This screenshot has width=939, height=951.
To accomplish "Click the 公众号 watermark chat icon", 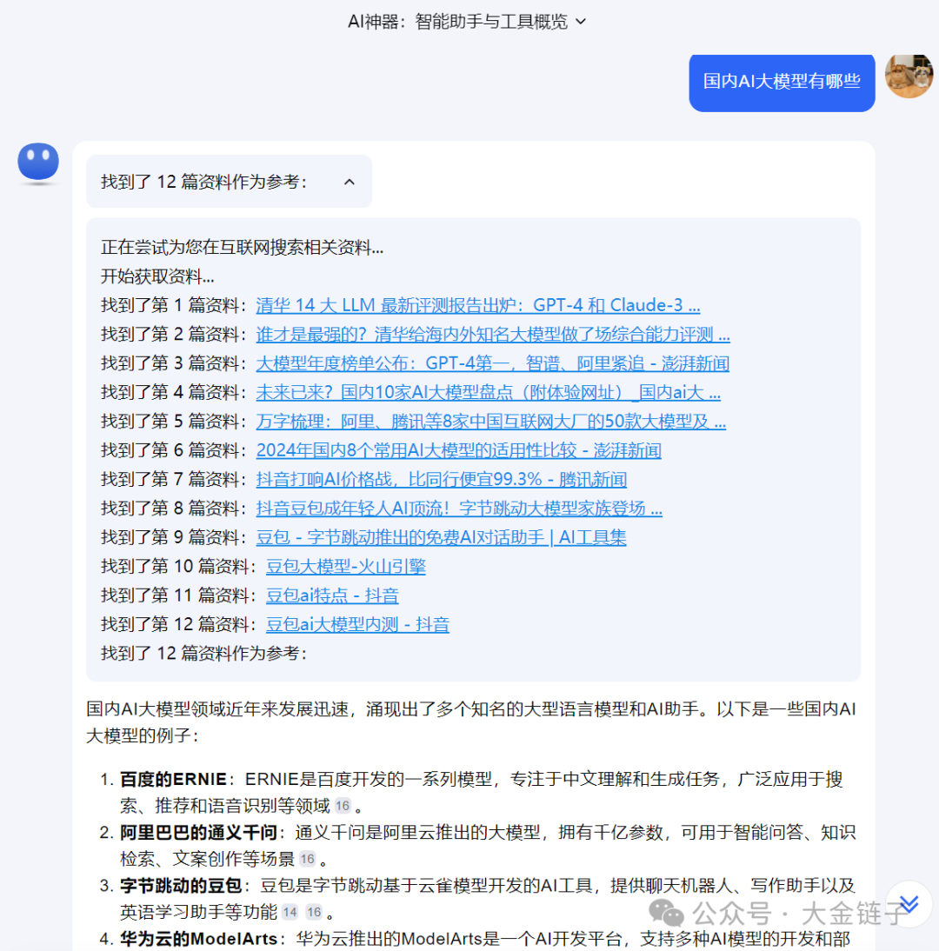I will point(666,914).
